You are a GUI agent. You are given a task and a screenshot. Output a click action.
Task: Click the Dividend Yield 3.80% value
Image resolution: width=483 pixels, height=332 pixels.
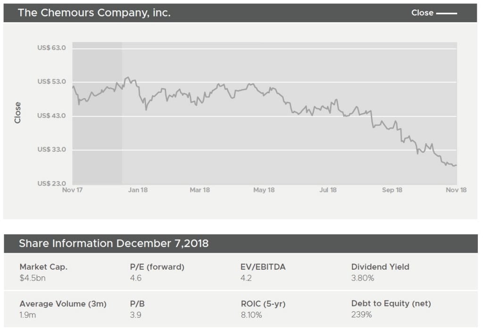point(362,278)
